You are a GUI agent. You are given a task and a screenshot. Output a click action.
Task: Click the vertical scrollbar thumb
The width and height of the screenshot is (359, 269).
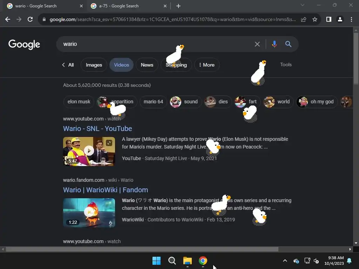[x=356, y=58]
